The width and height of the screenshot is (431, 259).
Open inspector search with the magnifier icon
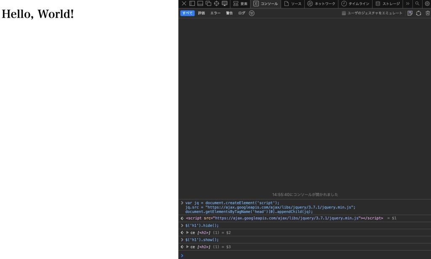click(417, 3)
